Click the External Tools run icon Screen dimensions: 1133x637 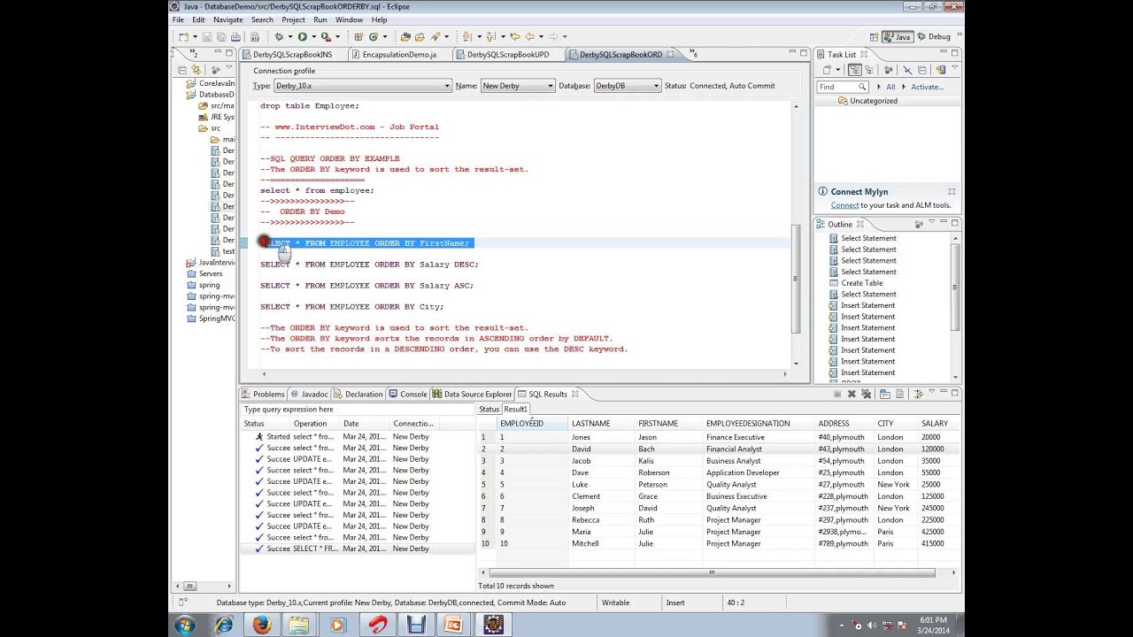(325, 36)
